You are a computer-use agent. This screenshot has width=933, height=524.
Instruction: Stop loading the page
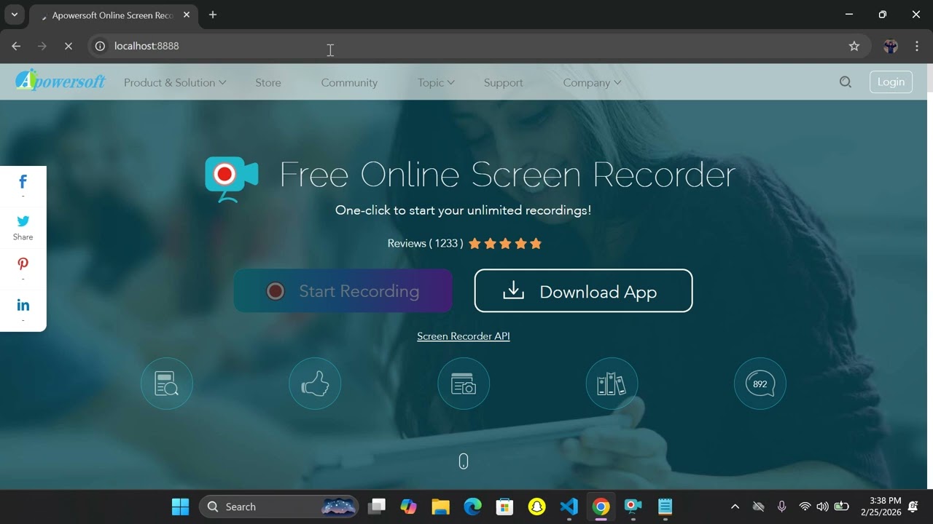coord(68,46)
